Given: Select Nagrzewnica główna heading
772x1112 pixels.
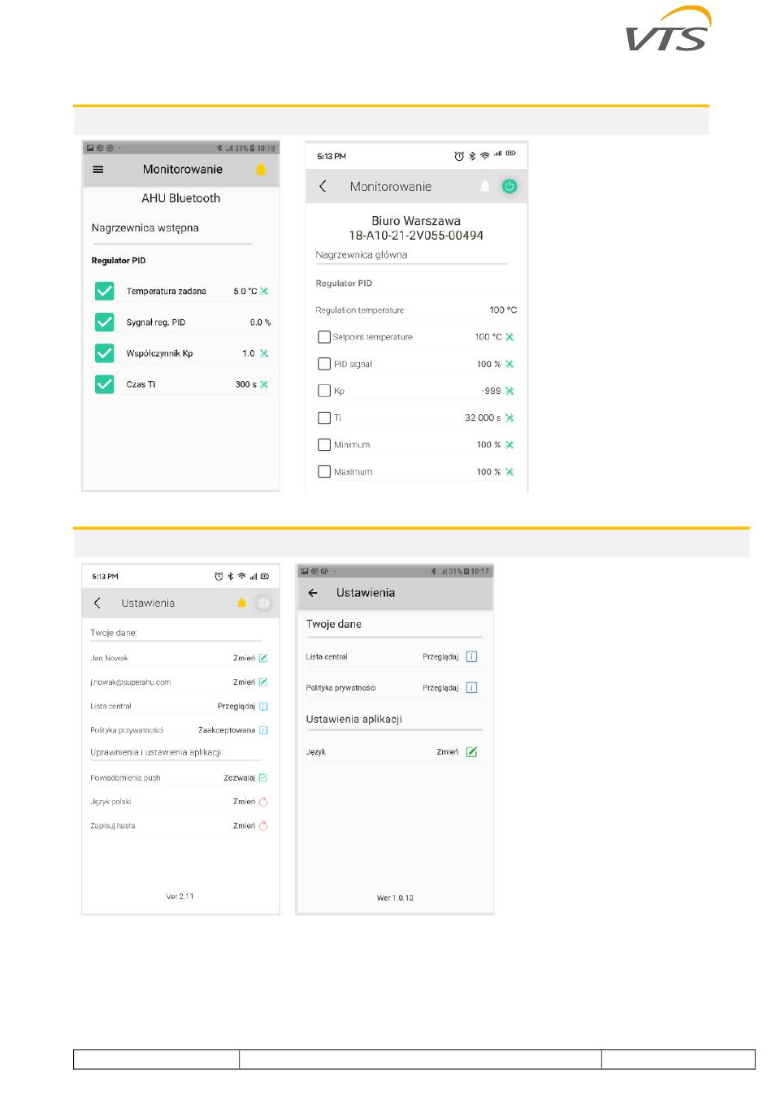Looking at the screenshot, I should pos(362,255).
